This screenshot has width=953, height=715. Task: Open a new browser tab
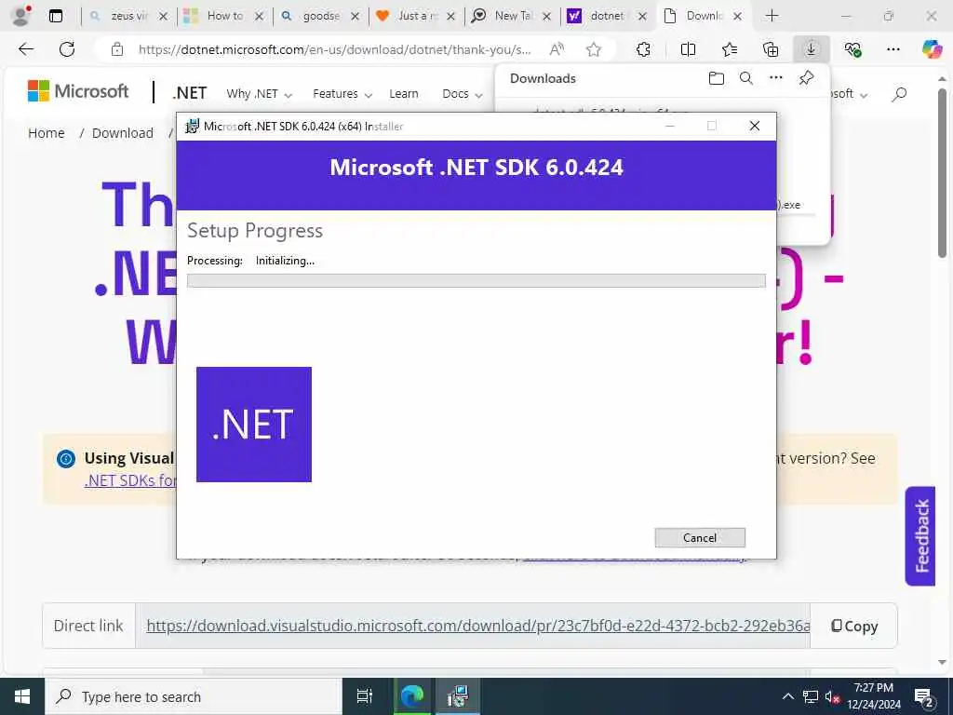point(772,17)
